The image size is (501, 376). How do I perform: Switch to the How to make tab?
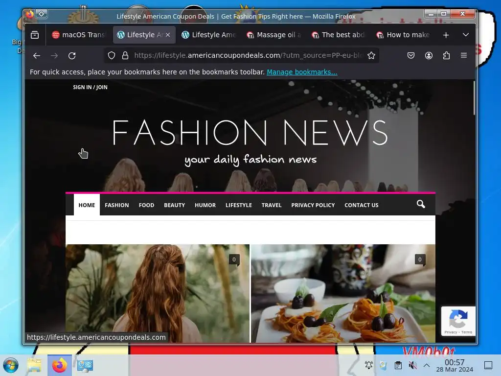pos(403,35)
